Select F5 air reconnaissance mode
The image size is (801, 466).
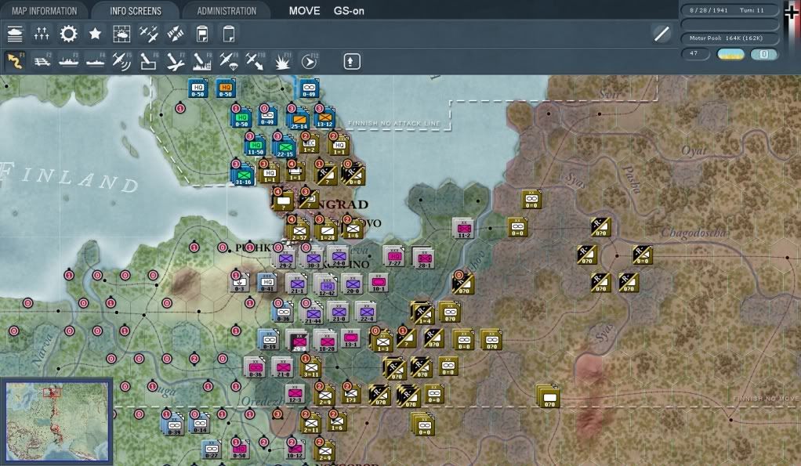tap(121, 61)
